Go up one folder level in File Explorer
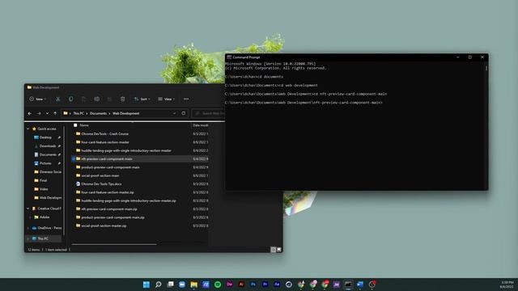Image resolution: width=518 pixels, height=291 pixels. click(x=55, y=113)
